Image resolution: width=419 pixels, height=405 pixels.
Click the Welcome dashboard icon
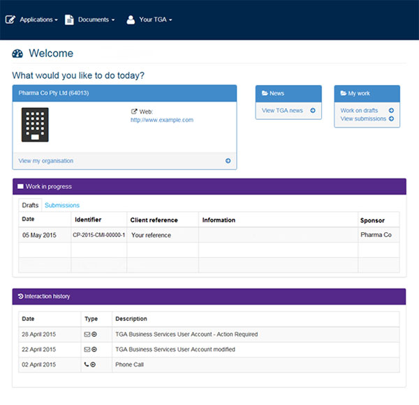click(18, 54)
